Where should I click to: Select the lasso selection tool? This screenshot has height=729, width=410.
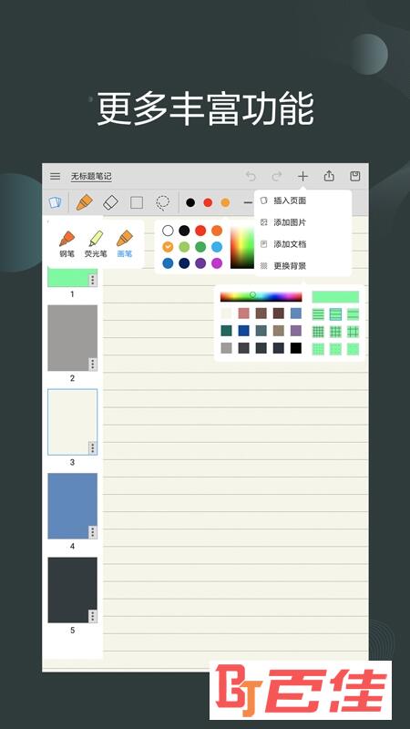[x=163, y=202]
